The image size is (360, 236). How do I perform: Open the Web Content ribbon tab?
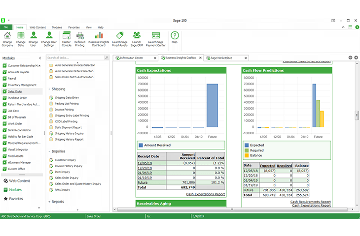[x=37, y=28]
